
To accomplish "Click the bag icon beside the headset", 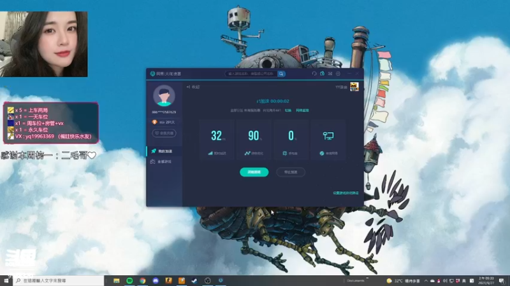I will 323,74.
